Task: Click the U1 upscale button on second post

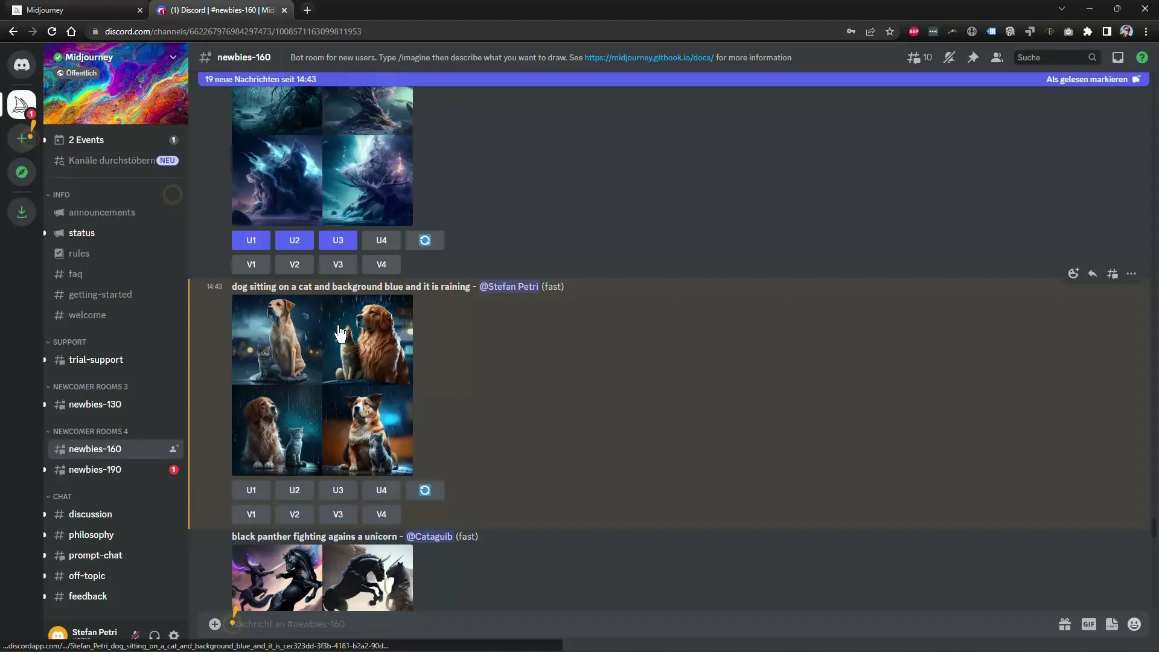Action: (x=251, y=490)
